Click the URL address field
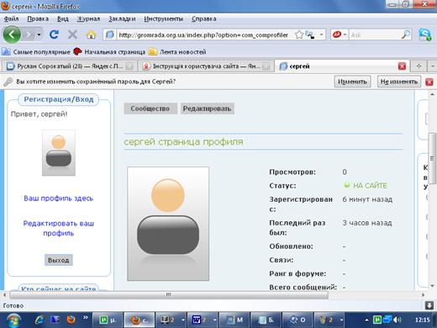Viewport: 437px width, 328px height. [203, 34]
